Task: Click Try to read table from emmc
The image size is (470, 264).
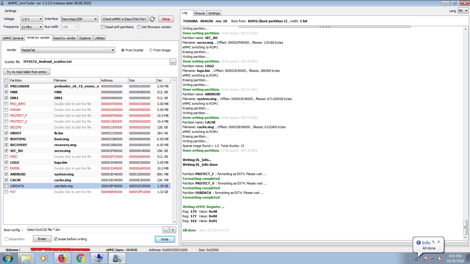Action: (27, 72)
